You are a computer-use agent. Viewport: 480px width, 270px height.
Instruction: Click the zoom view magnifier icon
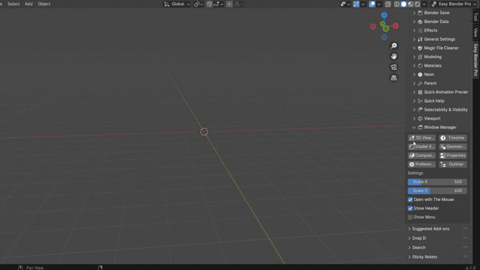pos(394,46)
